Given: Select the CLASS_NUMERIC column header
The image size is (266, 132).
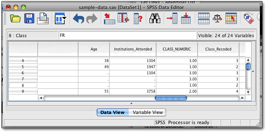Looking at the screenshot, I should pos(177,49).
